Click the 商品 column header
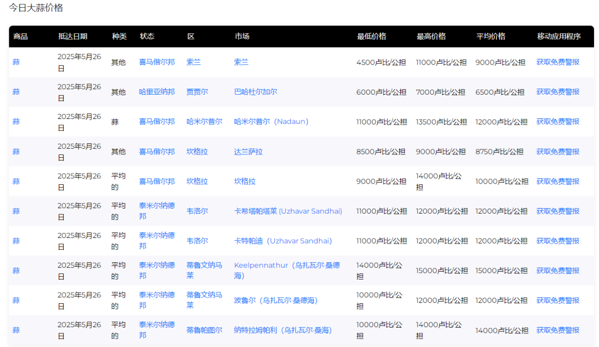 pos(21,37)
